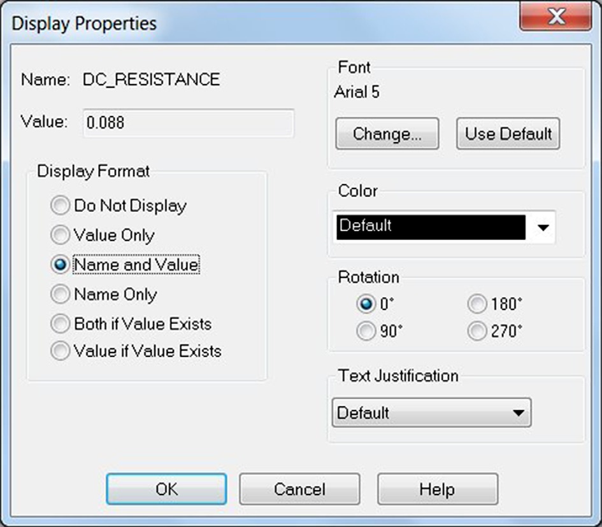Pick the Name Only display format

(60, 294)
